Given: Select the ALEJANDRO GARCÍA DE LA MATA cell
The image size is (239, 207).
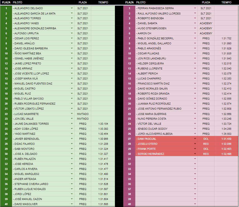Looking at the screenshot, I should (43, 13).
